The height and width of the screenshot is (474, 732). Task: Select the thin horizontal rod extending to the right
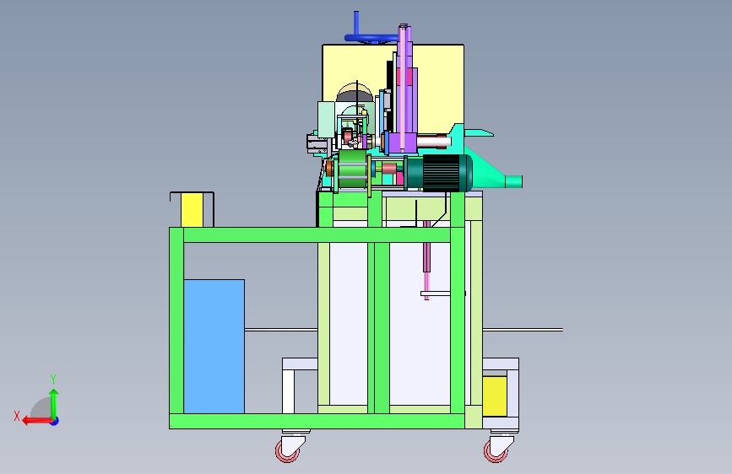click(x=523, y=330)
